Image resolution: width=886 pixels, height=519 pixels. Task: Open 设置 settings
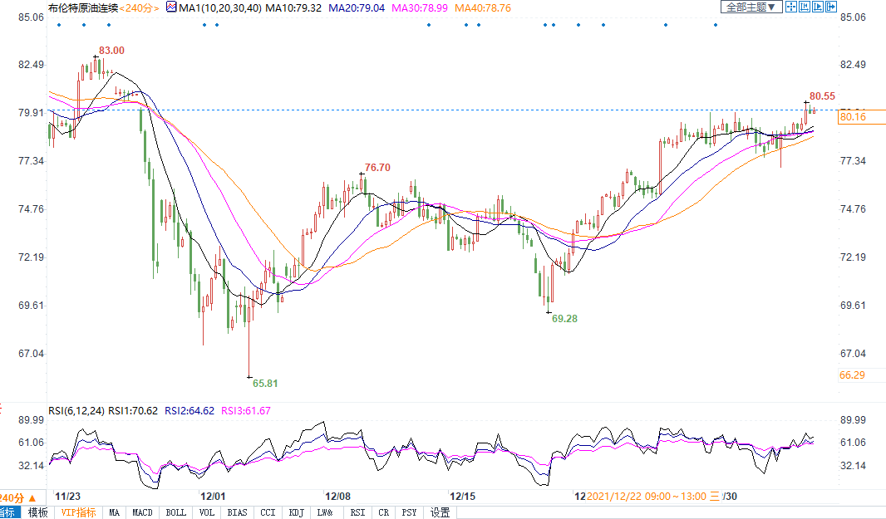tap(441, 512)
